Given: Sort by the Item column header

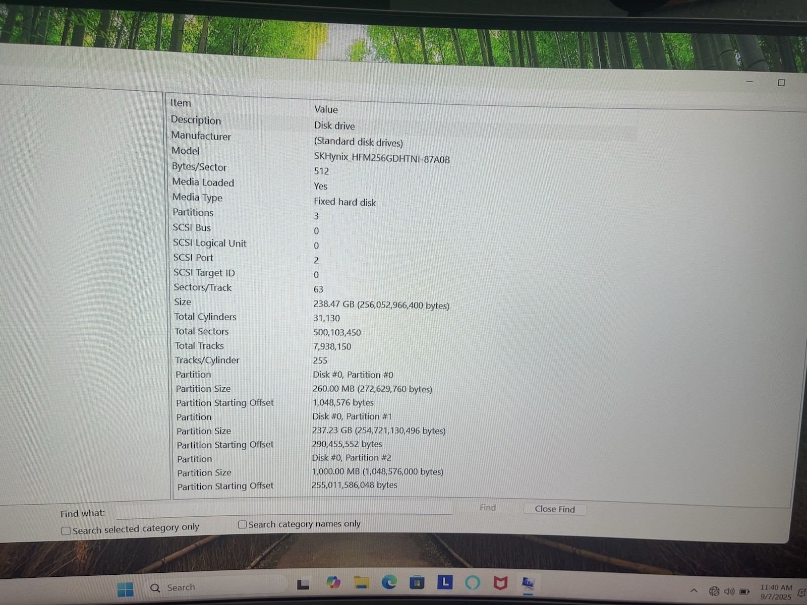Looking at the screenshot, I should click(181, 103).
